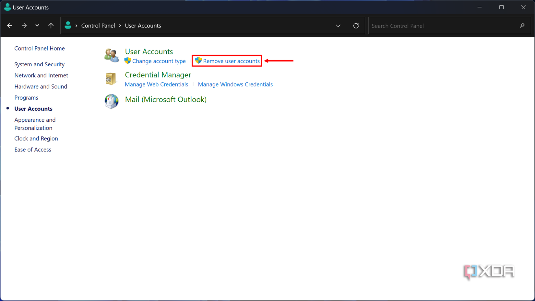Open the address bar dropdown
Screen dimensions: 535x301
[x=338, y=26]
